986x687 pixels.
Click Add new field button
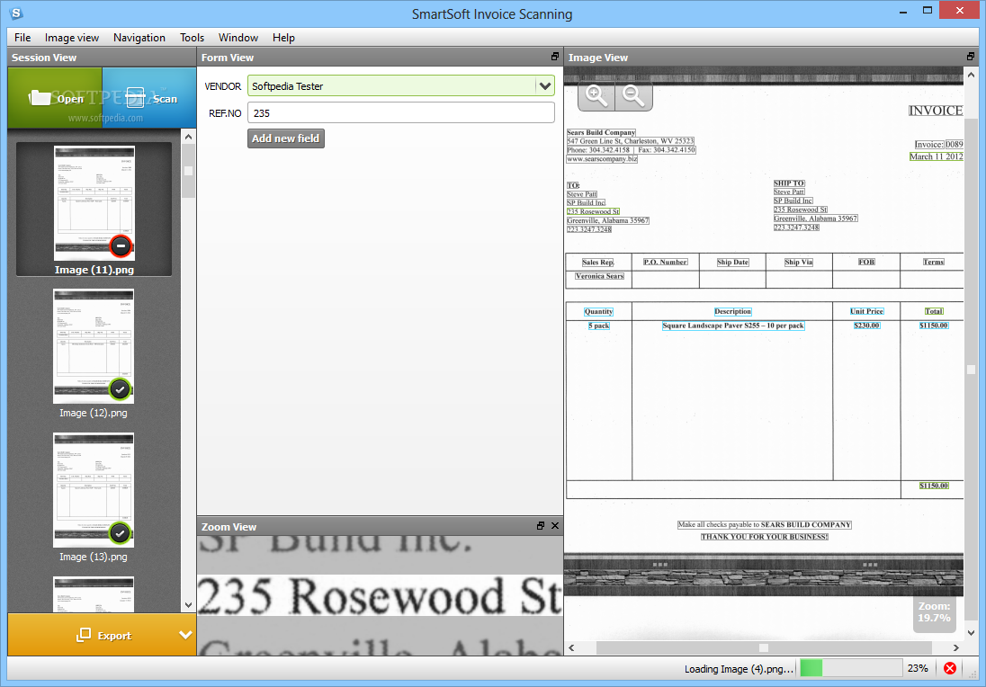click(286, 138)
